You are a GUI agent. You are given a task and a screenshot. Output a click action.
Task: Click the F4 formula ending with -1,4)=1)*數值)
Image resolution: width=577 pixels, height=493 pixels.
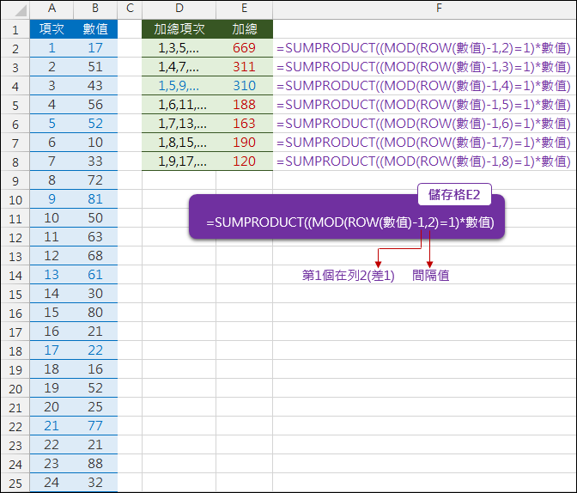(423, 86)
